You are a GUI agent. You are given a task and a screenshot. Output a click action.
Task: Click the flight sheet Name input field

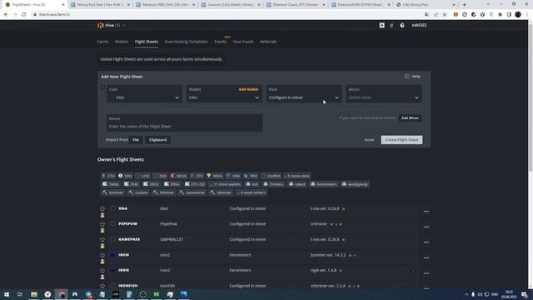point(184,122)
